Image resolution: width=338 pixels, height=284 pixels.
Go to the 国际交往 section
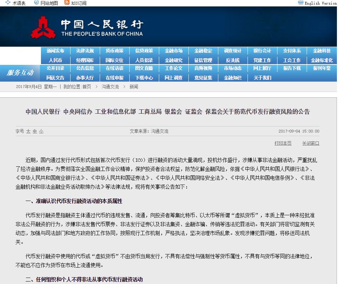(x=114, y=60)
